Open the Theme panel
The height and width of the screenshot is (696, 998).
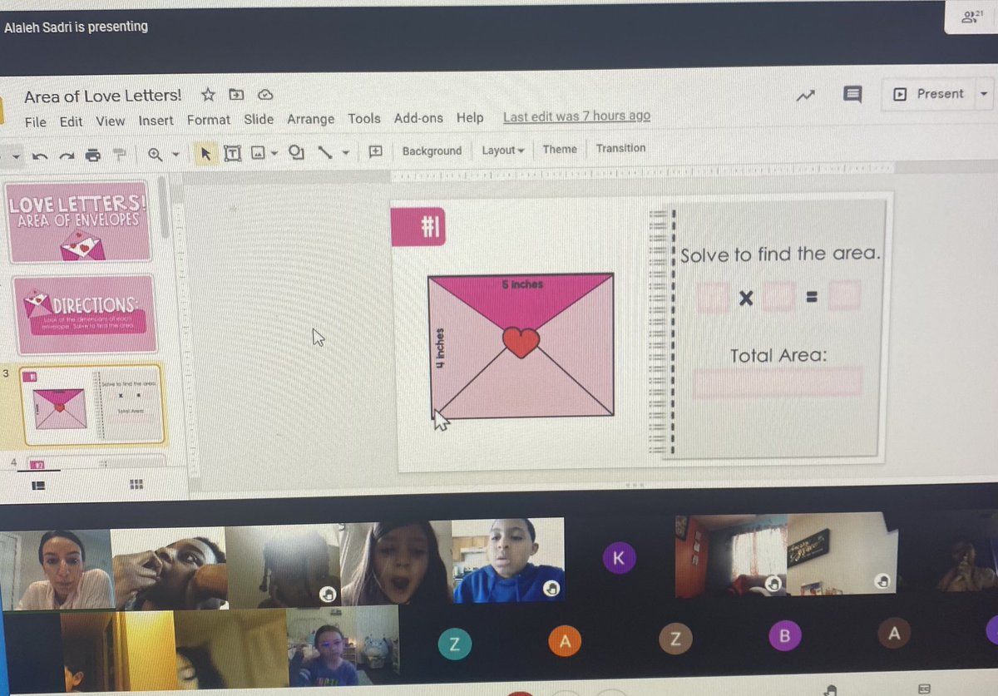pyautogui.click(x=560, y=149)
